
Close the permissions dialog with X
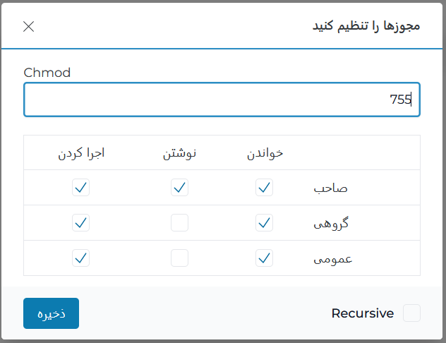29,27
